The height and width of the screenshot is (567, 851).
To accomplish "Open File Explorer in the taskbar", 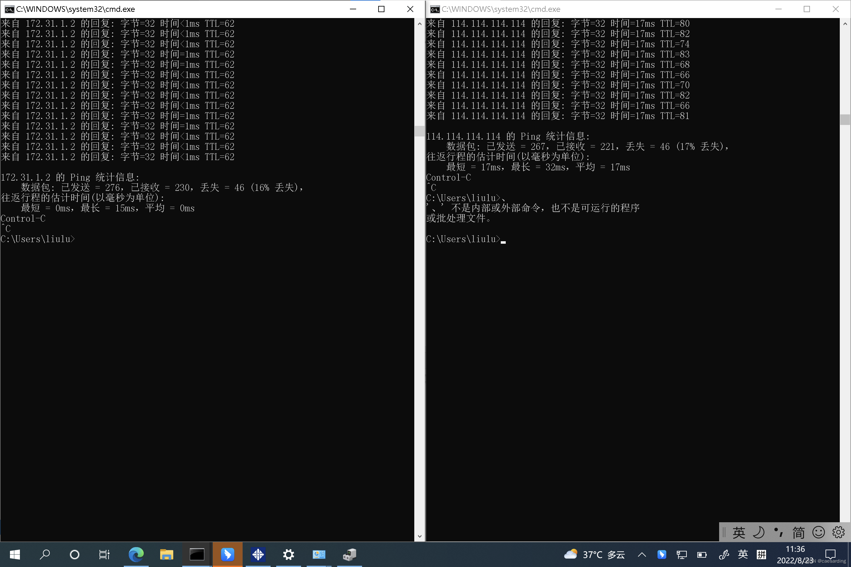I will [166, 554].
